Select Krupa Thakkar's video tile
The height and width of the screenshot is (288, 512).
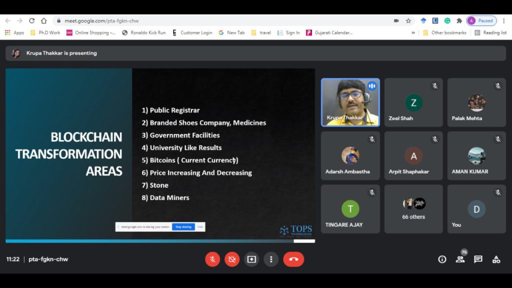click(350, 102)
